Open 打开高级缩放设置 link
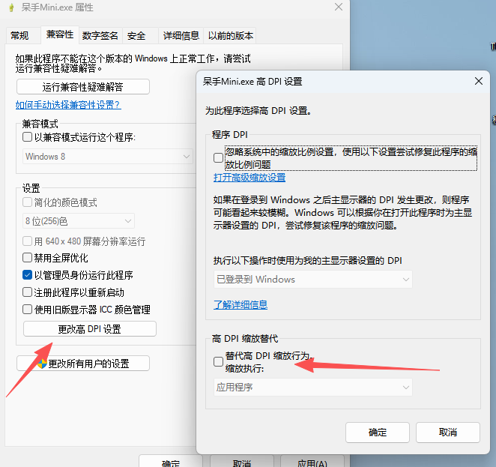This screenshot has height=467, width=496. pyautogui.click(x=249, y=178)
